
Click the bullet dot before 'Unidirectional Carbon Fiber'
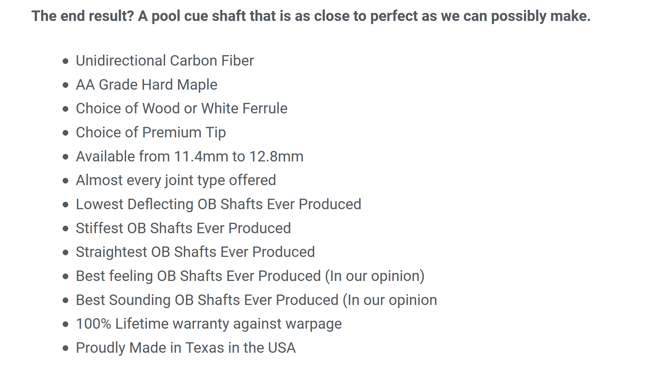pos(65,61)
